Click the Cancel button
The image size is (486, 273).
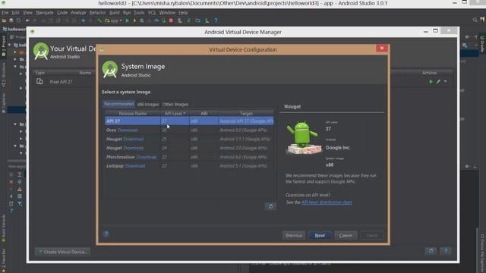point(346,235)
